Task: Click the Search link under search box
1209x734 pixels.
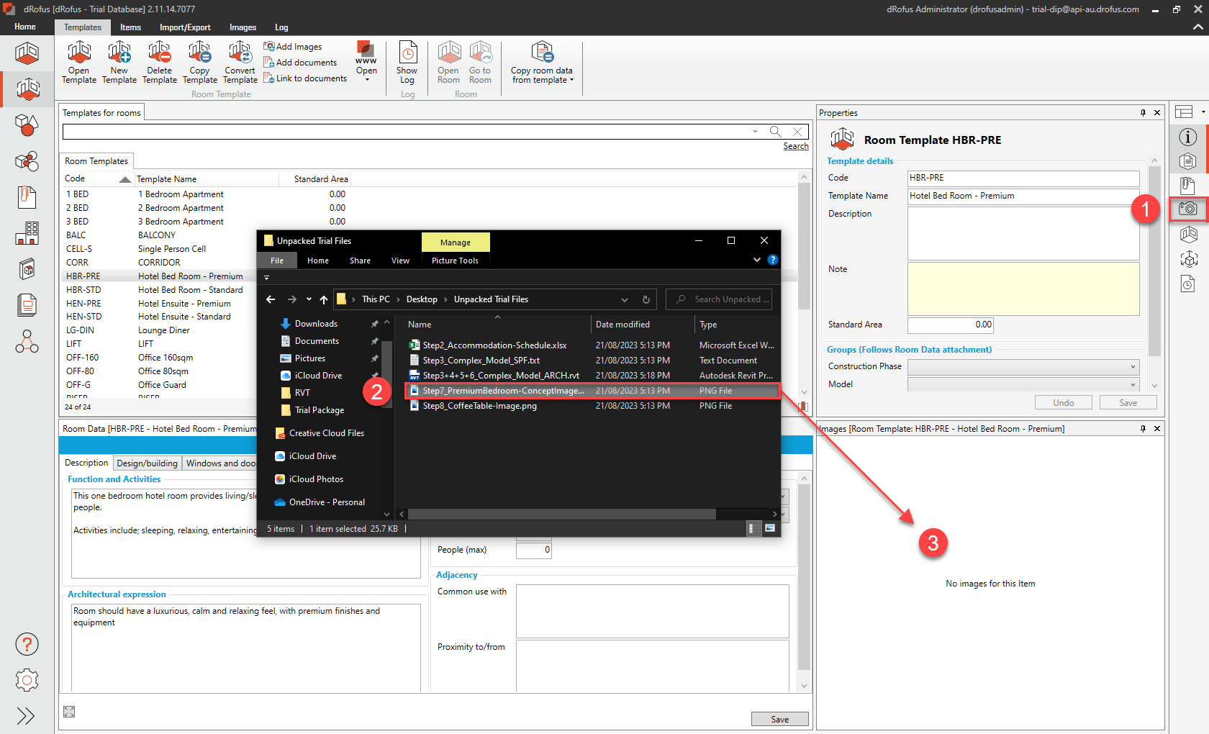Action: 795,146
